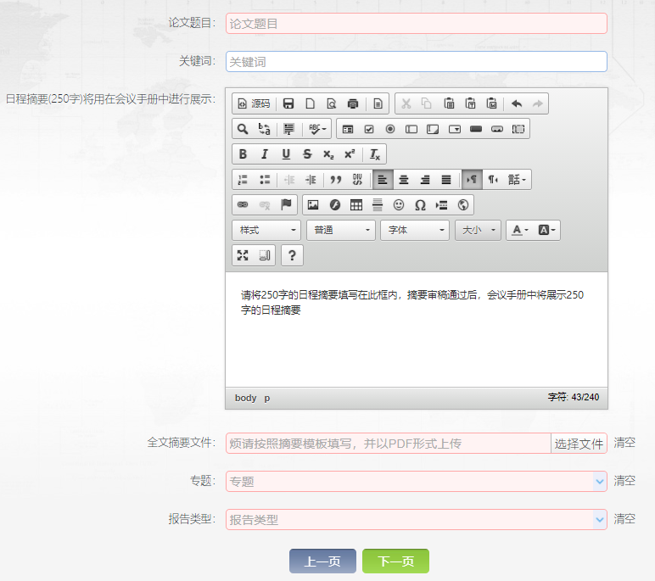
Task: Center align the text
Action: (x=404, y=180)
